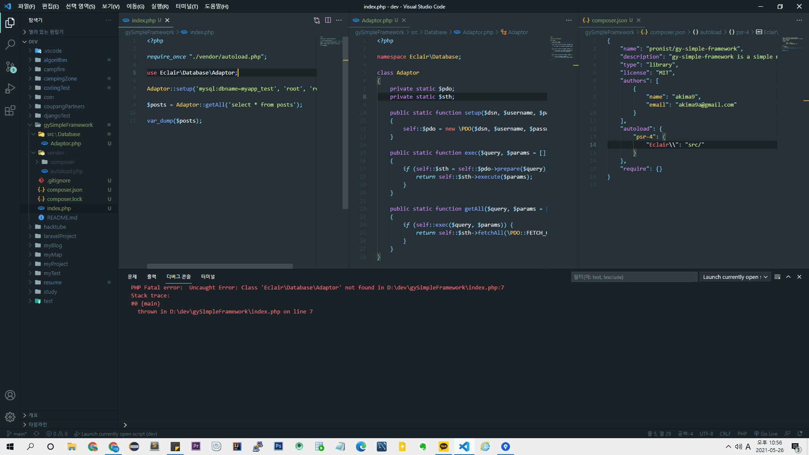Screen dimensions: 809x455
Task: Open Source Control view icon
Action: click(10, 67)
